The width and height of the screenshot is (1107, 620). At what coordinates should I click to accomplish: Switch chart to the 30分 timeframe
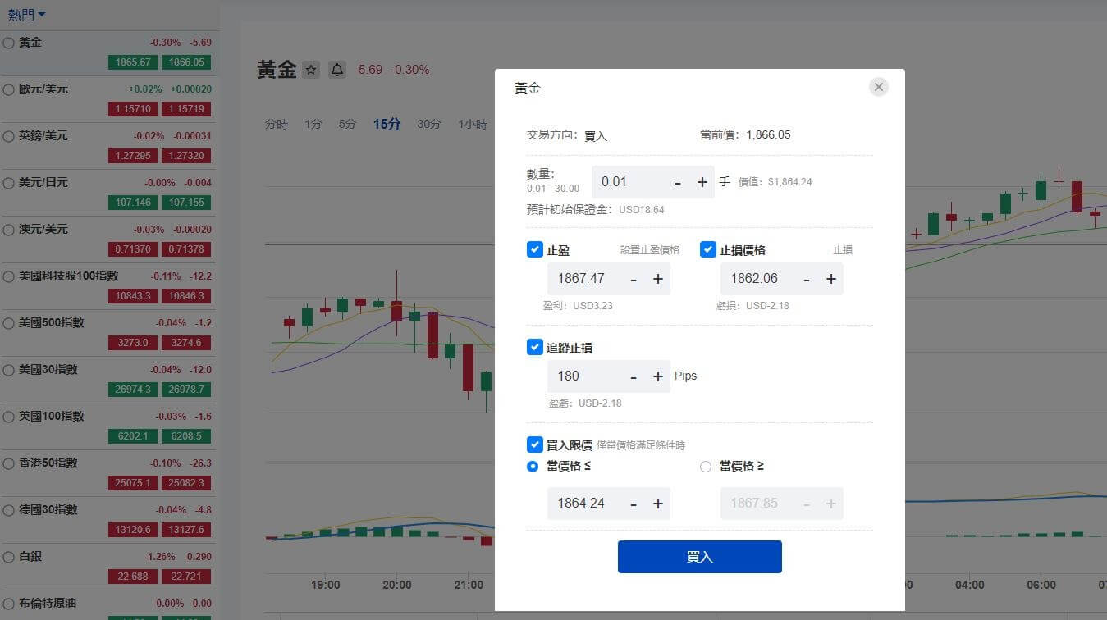click(428, 124)
